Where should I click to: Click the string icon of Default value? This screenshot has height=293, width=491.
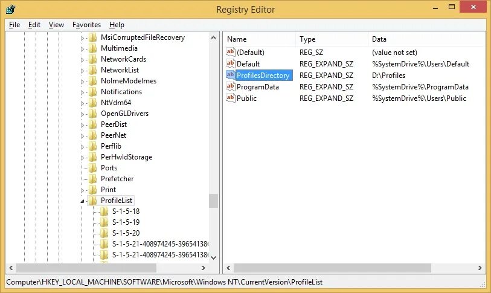231,63
